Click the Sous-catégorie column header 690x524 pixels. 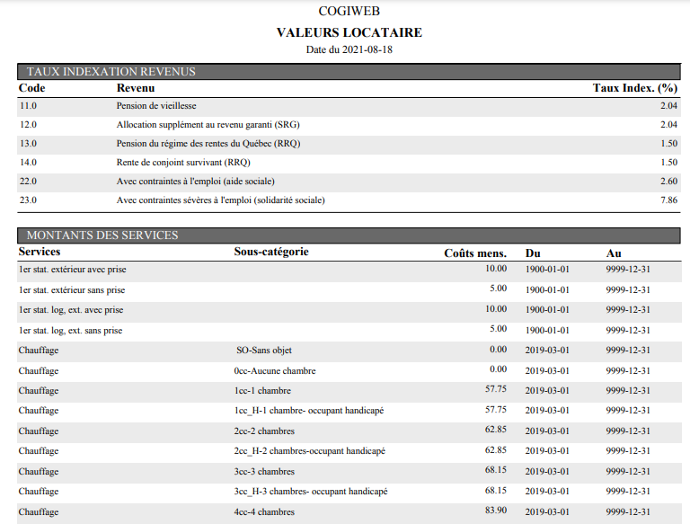270,252
